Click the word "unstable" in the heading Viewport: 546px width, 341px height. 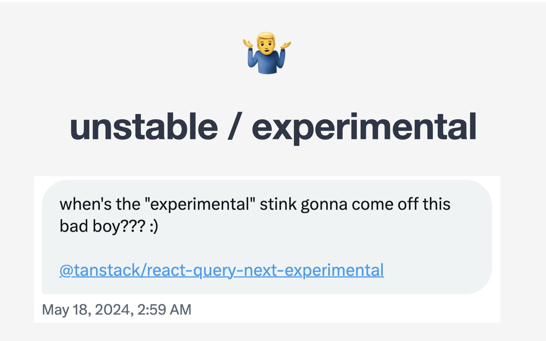[144, 126]
